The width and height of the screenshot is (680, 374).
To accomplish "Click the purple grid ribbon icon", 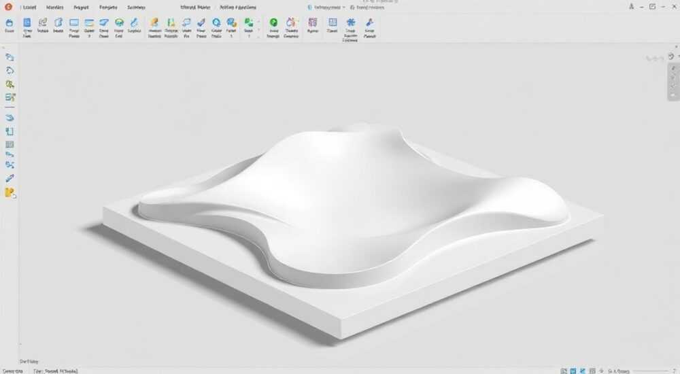I will click(312, 22).
